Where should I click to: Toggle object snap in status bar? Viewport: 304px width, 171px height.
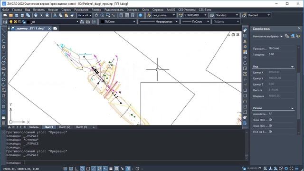pyautogui.click(x=88, y=169)
